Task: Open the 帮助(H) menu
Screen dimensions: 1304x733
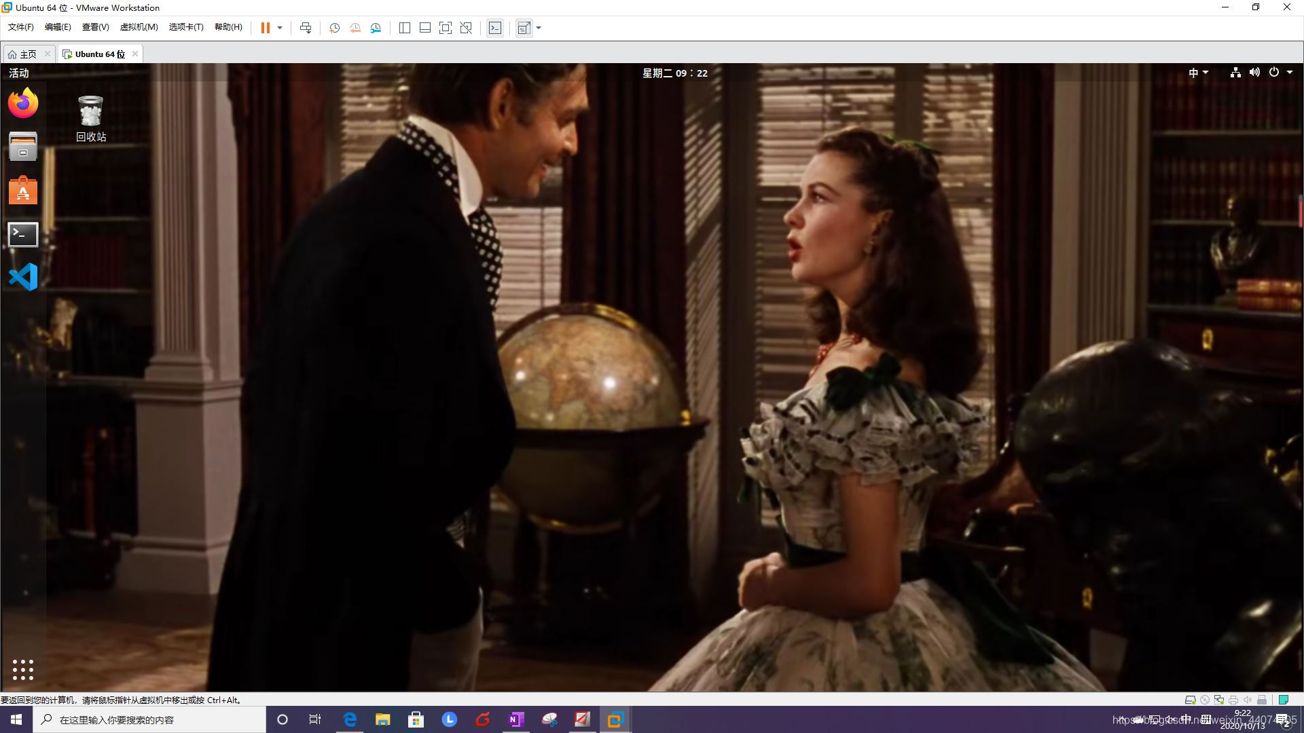Action: coord(228,27)
